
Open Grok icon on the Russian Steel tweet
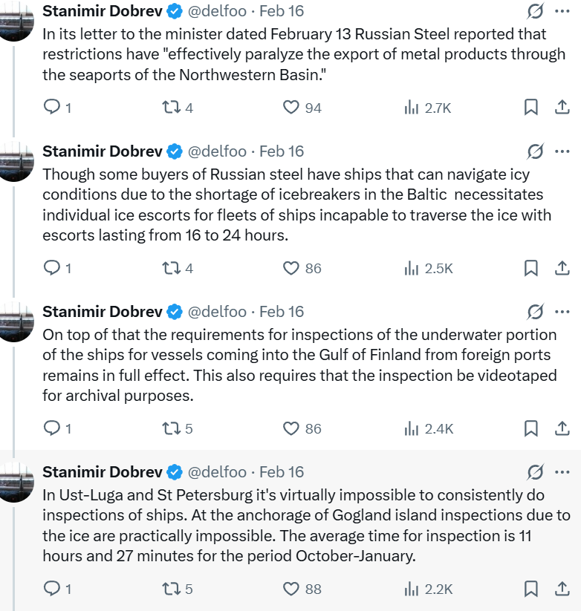(534, 11)
